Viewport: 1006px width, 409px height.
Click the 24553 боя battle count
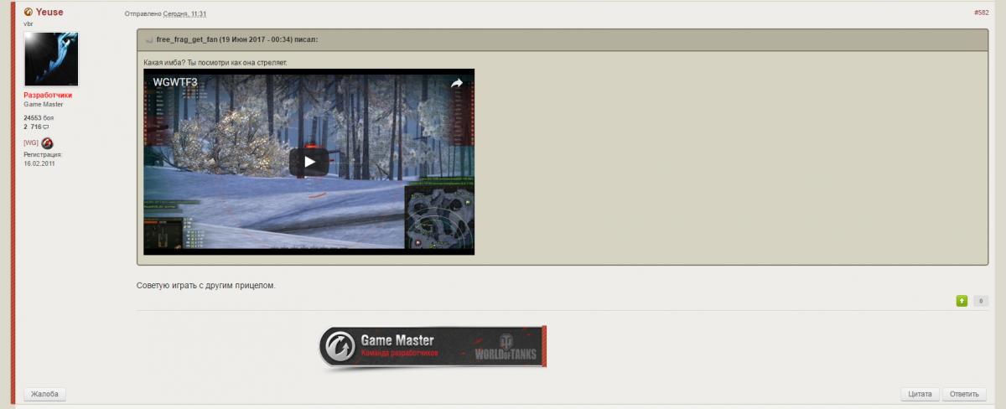[39, 118]
